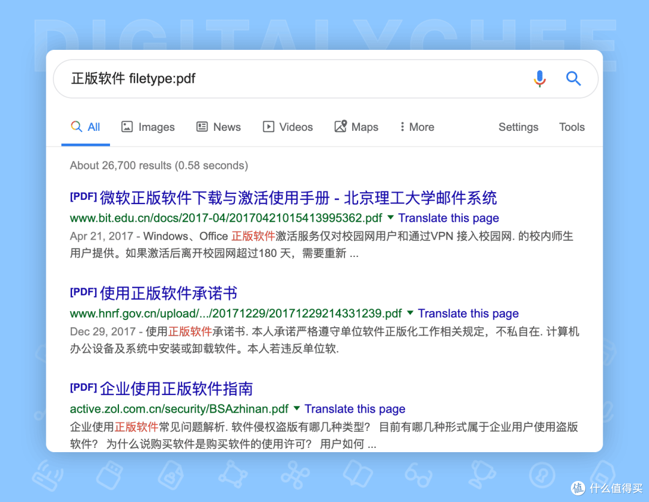Expand the More menu
This screenshot has height=502, width=649.
click(x=417, y=127)
